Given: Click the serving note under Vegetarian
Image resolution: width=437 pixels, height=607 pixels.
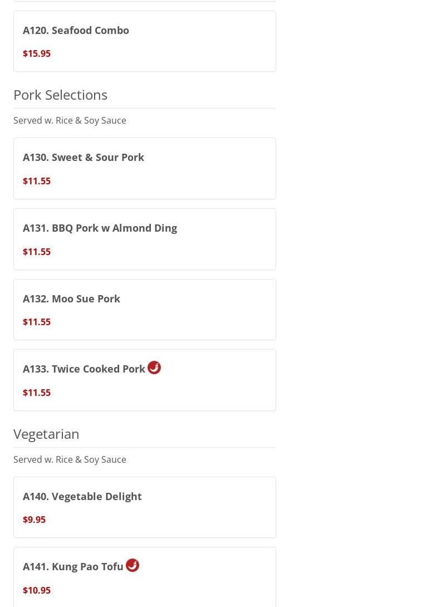Looking at the screenshot, I should [x=70, y=459].
